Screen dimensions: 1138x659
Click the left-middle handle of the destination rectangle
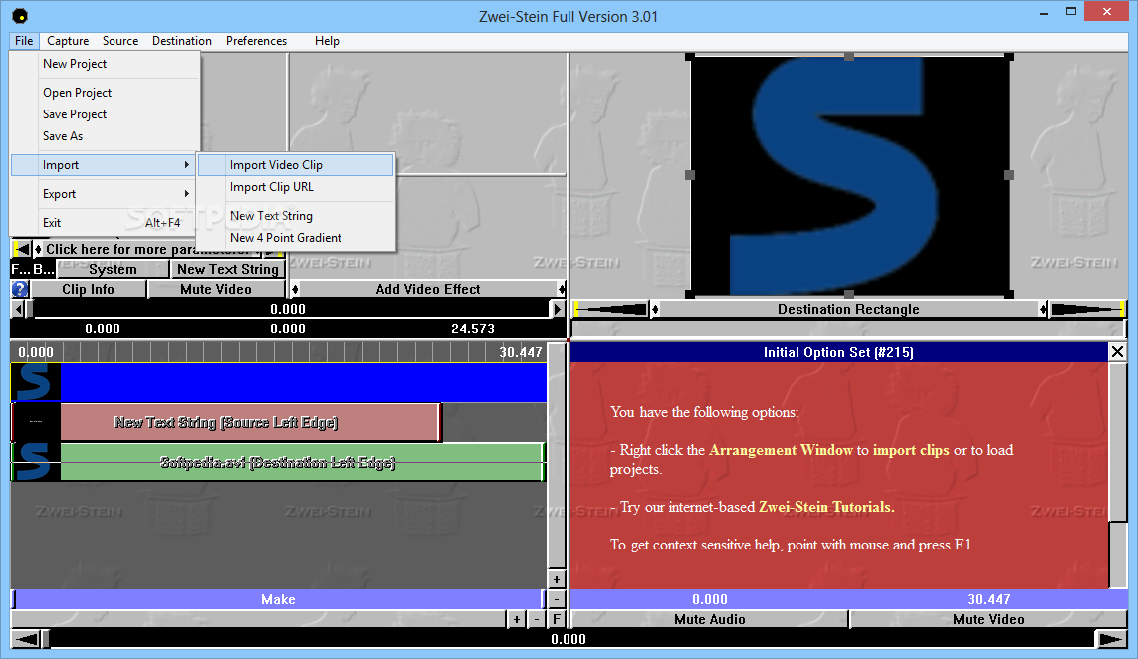[690, 175]
